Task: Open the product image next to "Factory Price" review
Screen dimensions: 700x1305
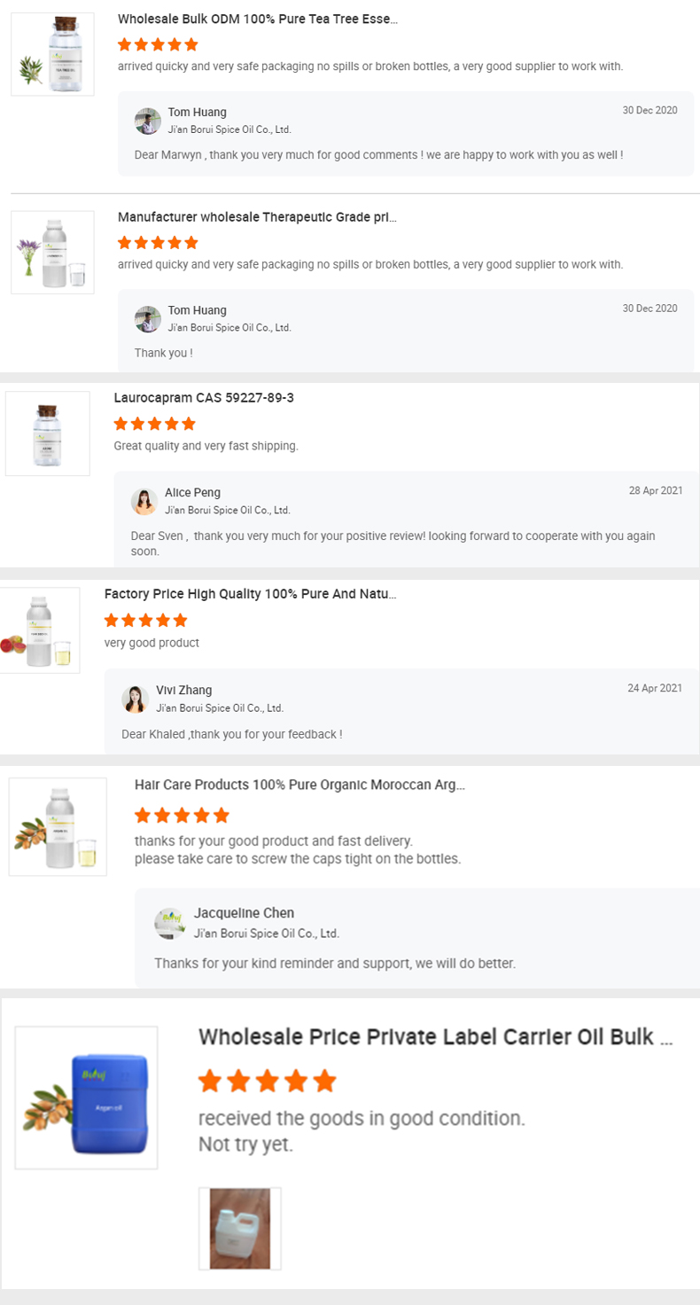Action: point(39,630)
